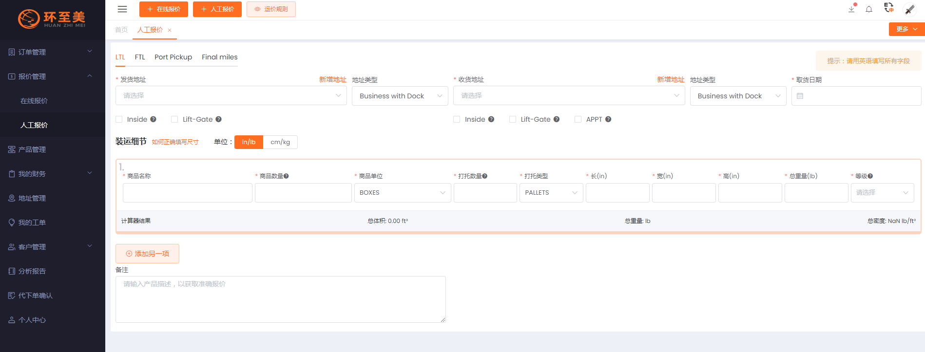Image resolution: width=925 pixels, height=352 pixels.
Task: Open the pickup date calendar icon
Action: [x=800, y=96]
